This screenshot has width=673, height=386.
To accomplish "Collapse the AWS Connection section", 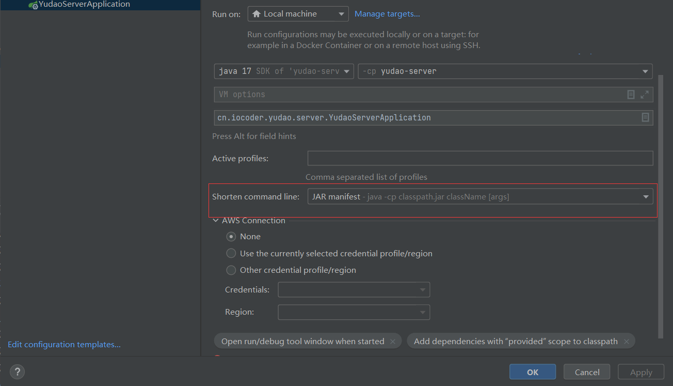I will pyautogui.click(x=215, y=220).
